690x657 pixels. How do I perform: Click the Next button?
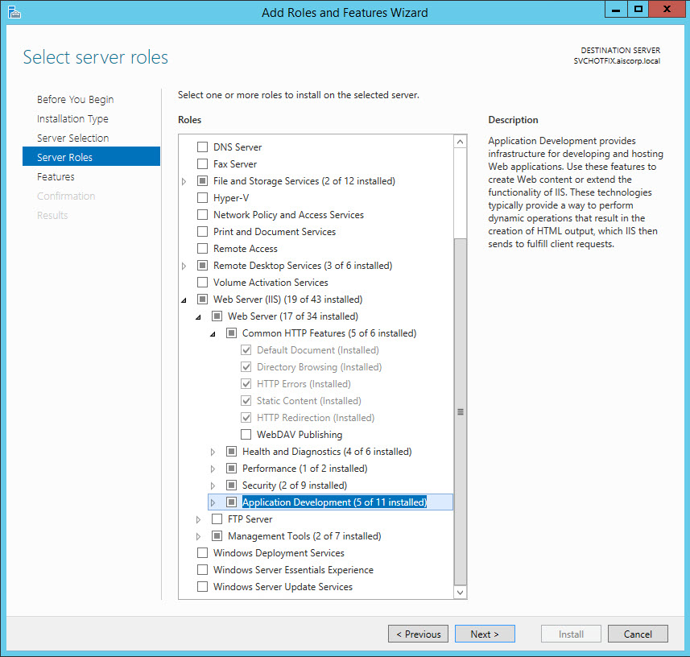pos(485,634)
